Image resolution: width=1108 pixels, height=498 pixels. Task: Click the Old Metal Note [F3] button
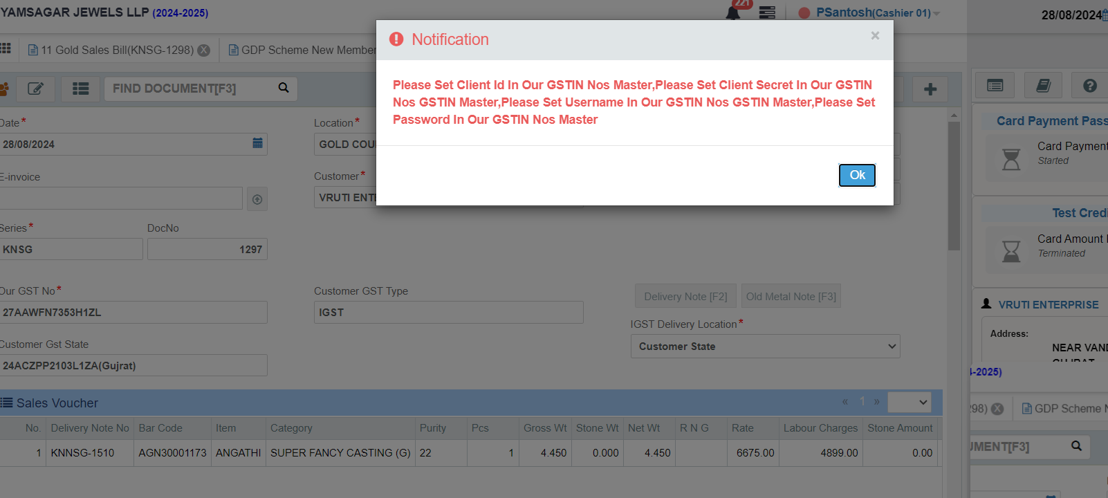(791, 296)
